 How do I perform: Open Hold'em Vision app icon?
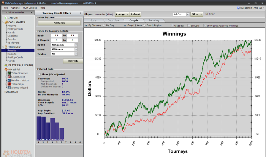pos(9,80)
